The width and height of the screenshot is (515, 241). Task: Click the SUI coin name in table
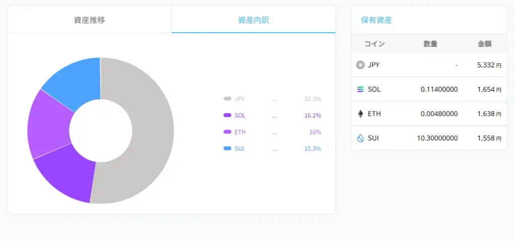[373, 139]
